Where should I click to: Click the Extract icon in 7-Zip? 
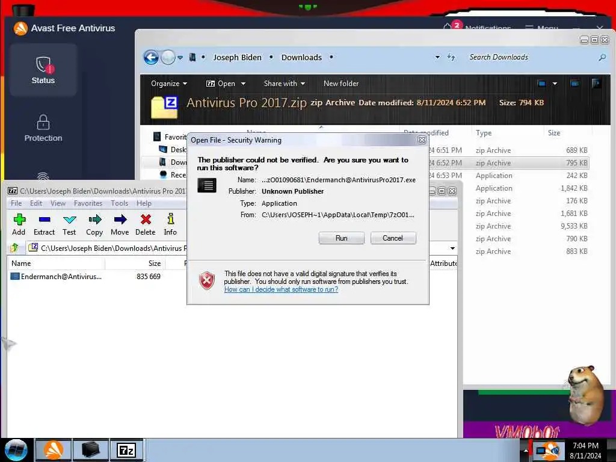click(44, 224)
